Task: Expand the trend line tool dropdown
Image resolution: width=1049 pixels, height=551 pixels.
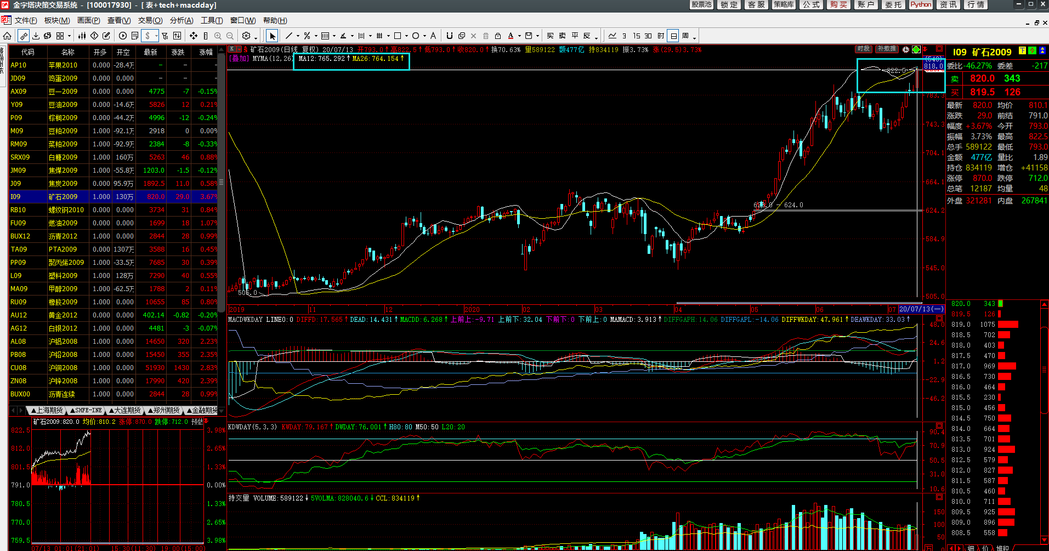Action: pos(298,36)
